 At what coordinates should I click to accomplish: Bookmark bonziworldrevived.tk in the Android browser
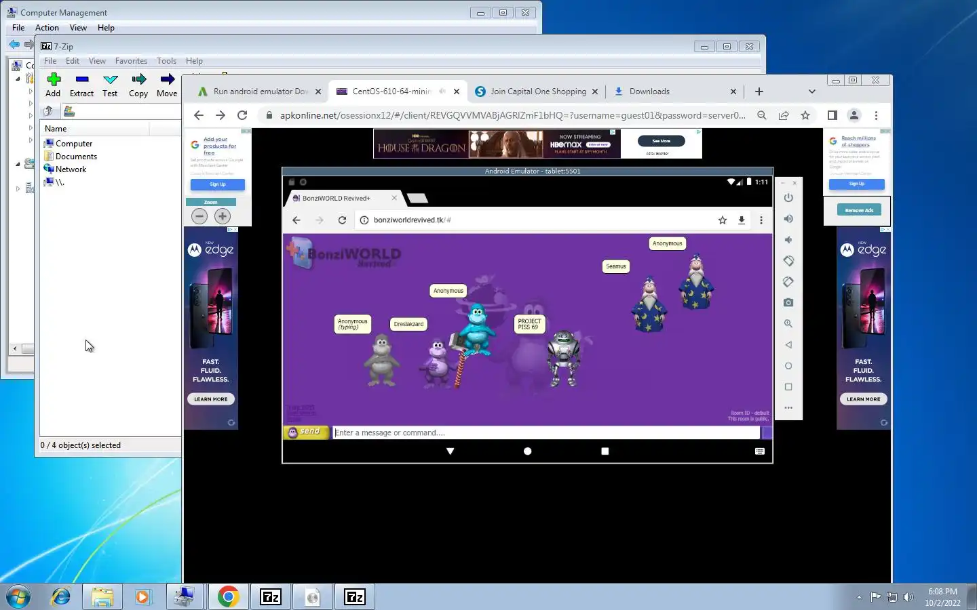[723, 220]
